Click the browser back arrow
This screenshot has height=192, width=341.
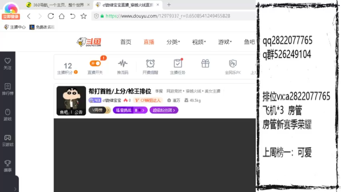29,16
